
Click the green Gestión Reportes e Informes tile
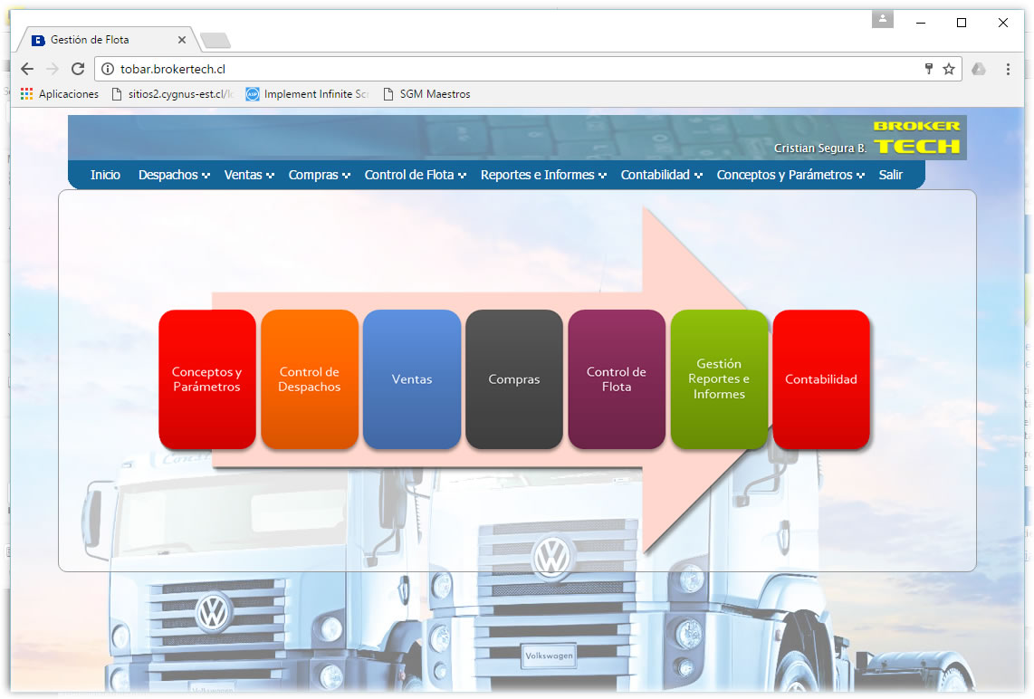tap(719, 379)
